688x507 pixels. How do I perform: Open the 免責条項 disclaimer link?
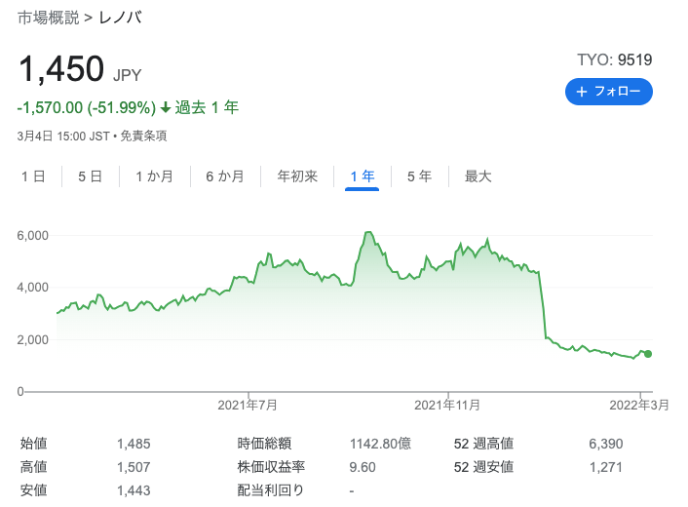(143, 136)
